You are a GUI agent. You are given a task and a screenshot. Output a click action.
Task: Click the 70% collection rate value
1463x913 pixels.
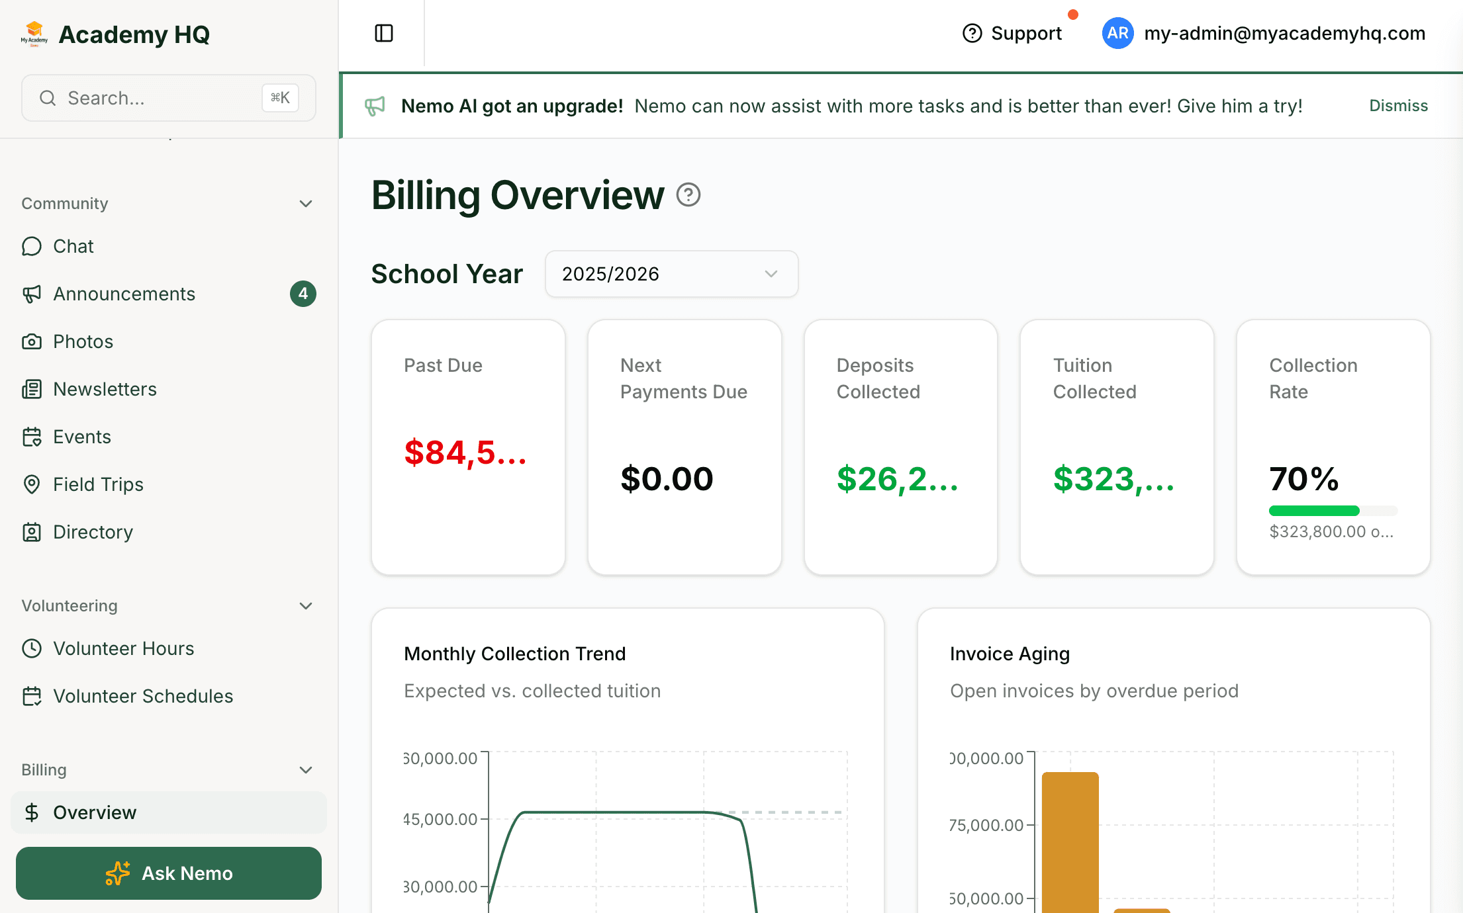(1304, 479)
